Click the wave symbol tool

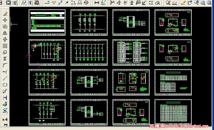tap(54, 3)
